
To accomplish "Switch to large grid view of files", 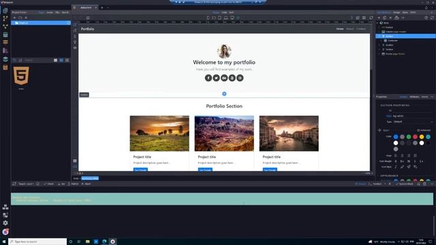I will (56, 61).
